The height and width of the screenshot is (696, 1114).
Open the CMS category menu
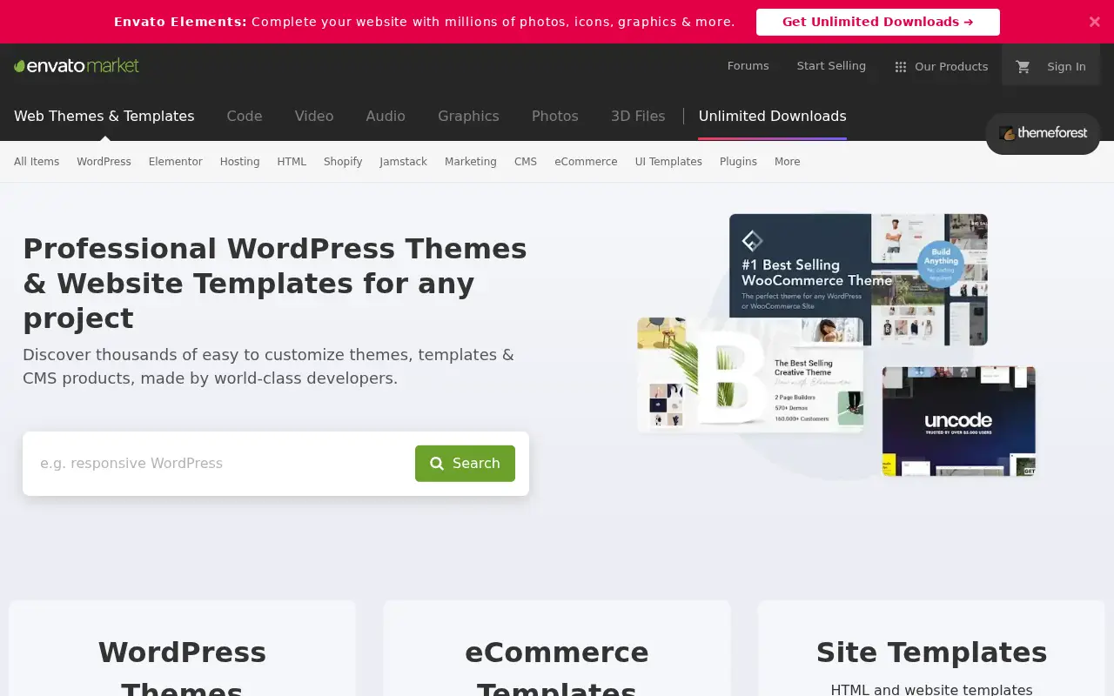[526, 162]
